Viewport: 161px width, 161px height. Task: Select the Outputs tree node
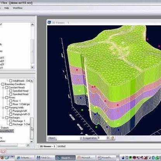[x=5, y=128]
